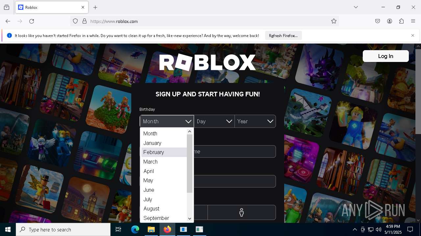
Task: Switch to the Roblox tab
Action: (x=51, y=7)
